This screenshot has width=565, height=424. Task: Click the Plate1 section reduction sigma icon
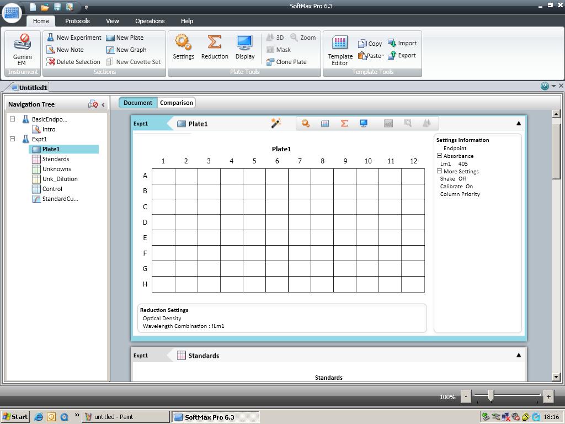pos(344,123)
